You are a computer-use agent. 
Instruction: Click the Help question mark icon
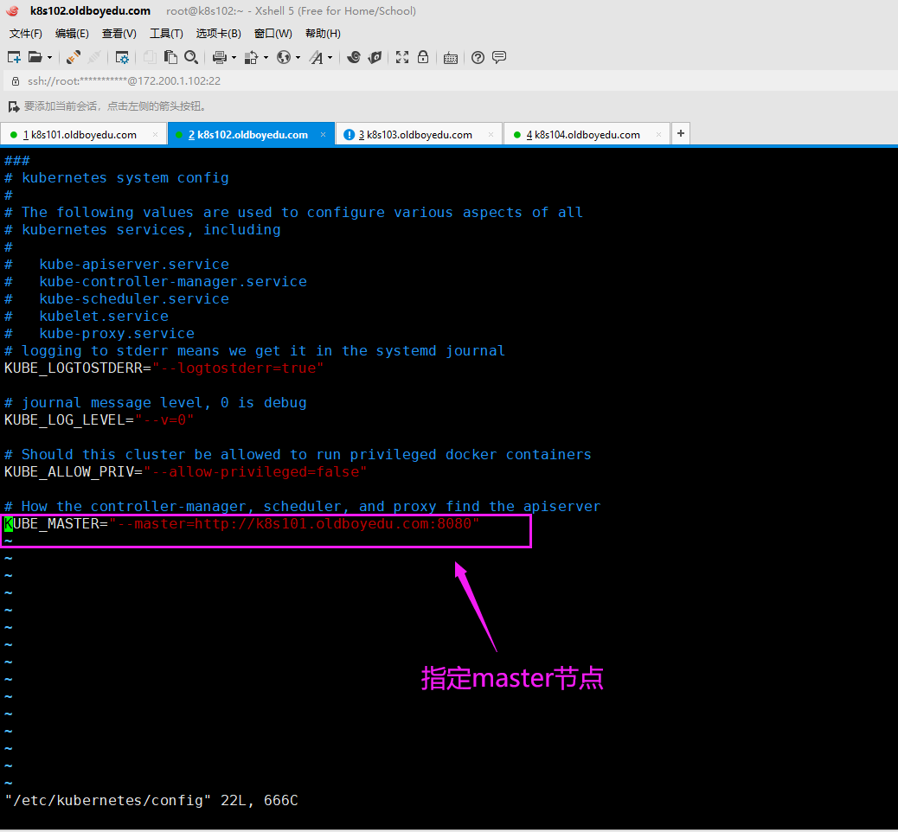coord(478,57)
